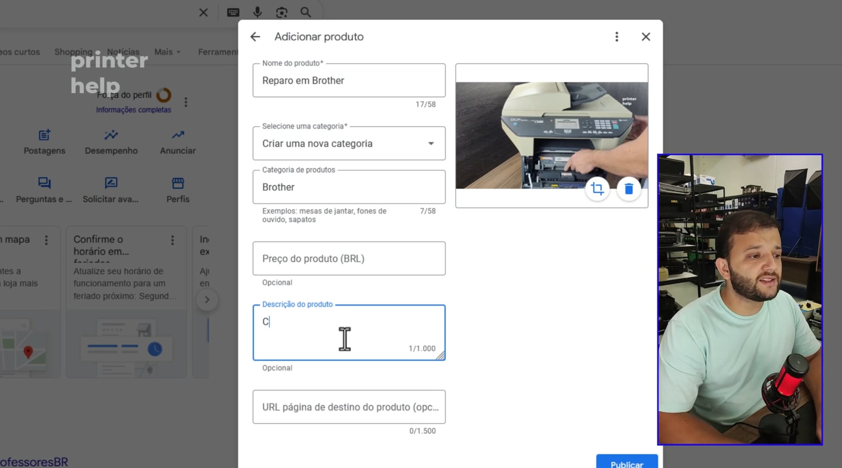Click the URL página de destino field
The image size is (842, 468).
pos(349,407)
